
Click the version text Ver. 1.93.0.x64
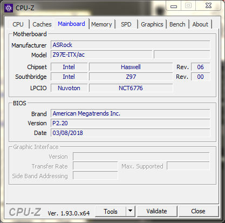point(69,213)
